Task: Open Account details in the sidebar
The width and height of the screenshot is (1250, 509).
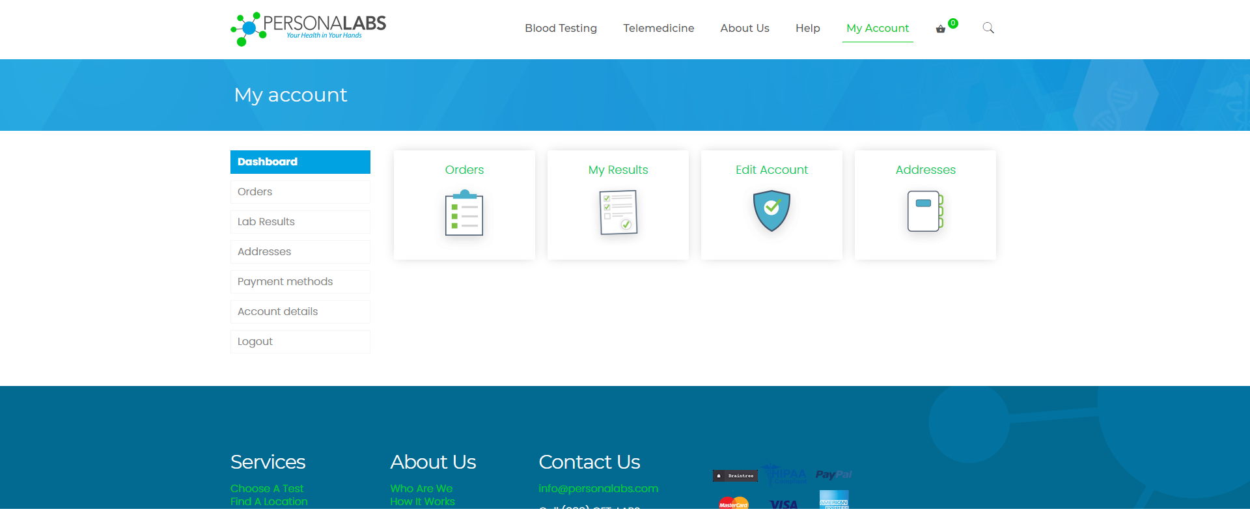Action: 300,312
